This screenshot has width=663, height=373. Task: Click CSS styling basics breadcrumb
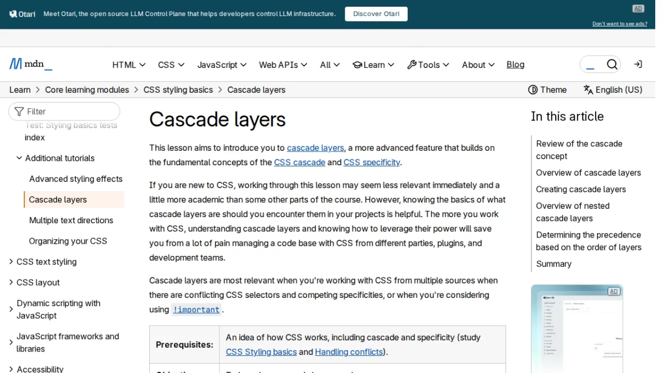click(x=178, y=90)
